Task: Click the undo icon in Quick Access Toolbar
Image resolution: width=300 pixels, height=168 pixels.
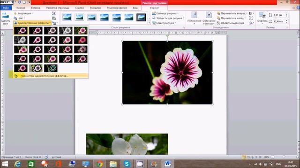Action: point(20,2)
